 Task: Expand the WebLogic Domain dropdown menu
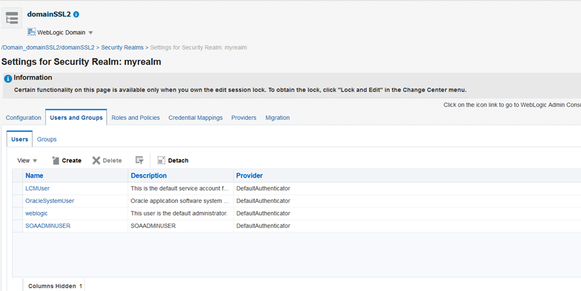coord(91,33)
